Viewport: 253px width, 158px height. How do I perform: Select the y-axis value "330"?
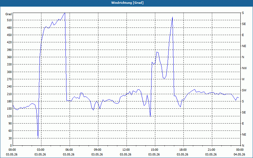coord(9,64)
